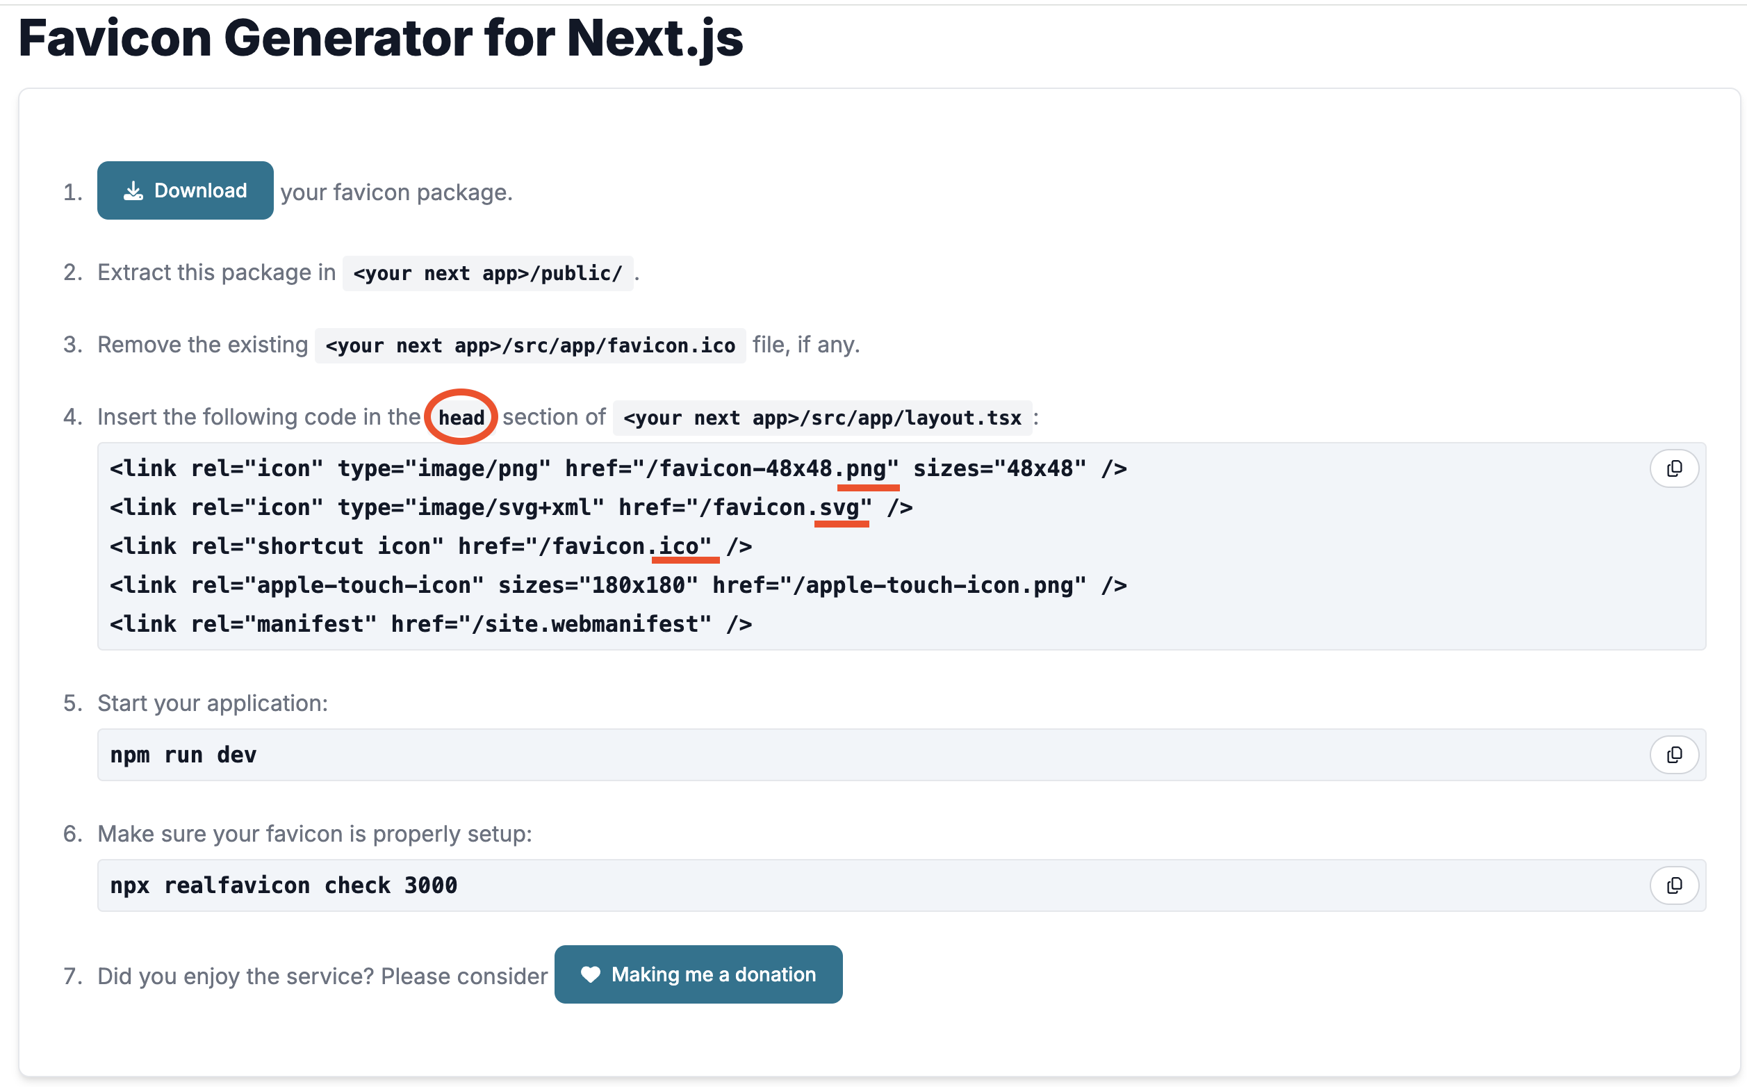Click the heart icon on donation button
The image size is (1747, 1087).
click(590, 975)
